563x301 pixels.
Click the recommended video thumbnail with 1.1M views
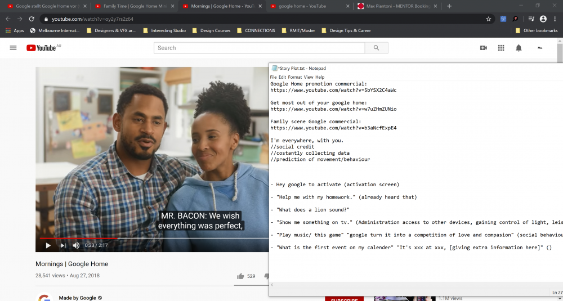coord(404,299)
